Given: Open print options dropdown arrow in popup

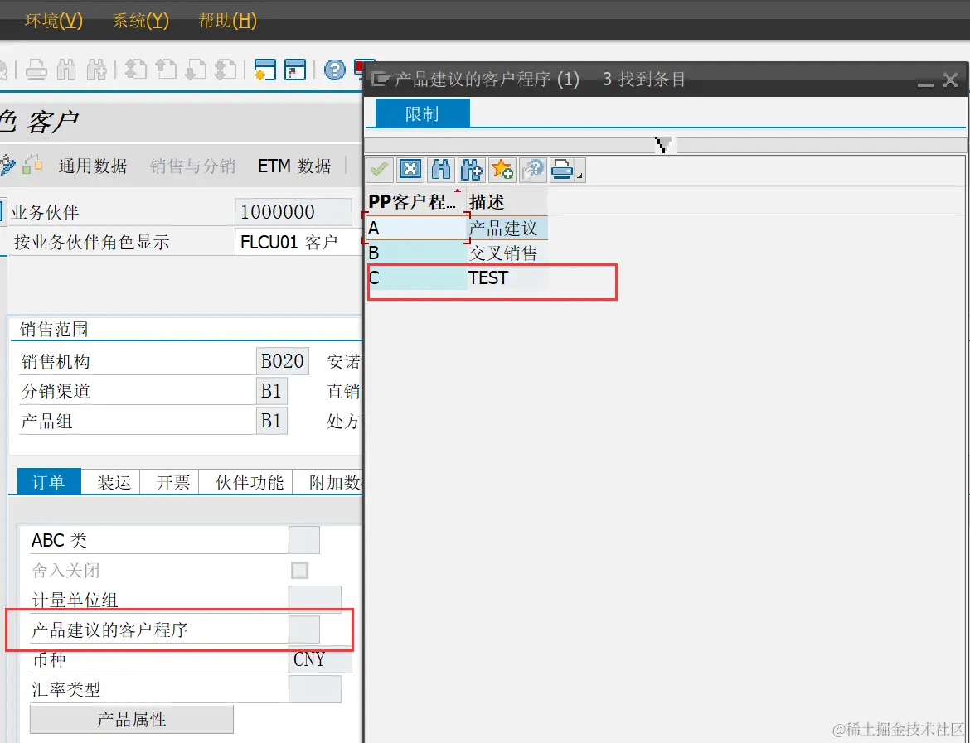Looking at the screenshot, I should click(x=580, y=176).
